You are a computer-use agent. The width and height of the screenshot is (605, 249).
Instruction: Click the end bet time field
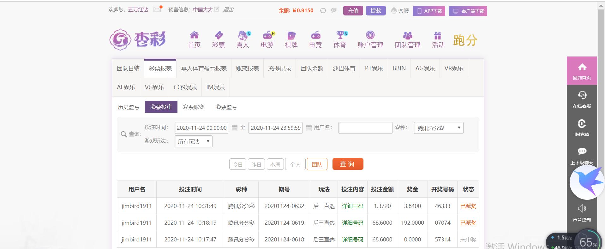coord(275,128)
